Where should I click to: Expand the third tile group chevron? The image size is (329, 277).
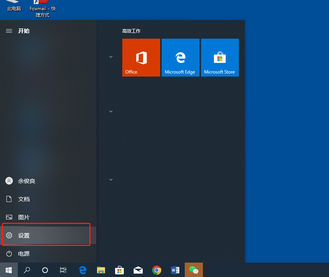[x=111, y=180]
